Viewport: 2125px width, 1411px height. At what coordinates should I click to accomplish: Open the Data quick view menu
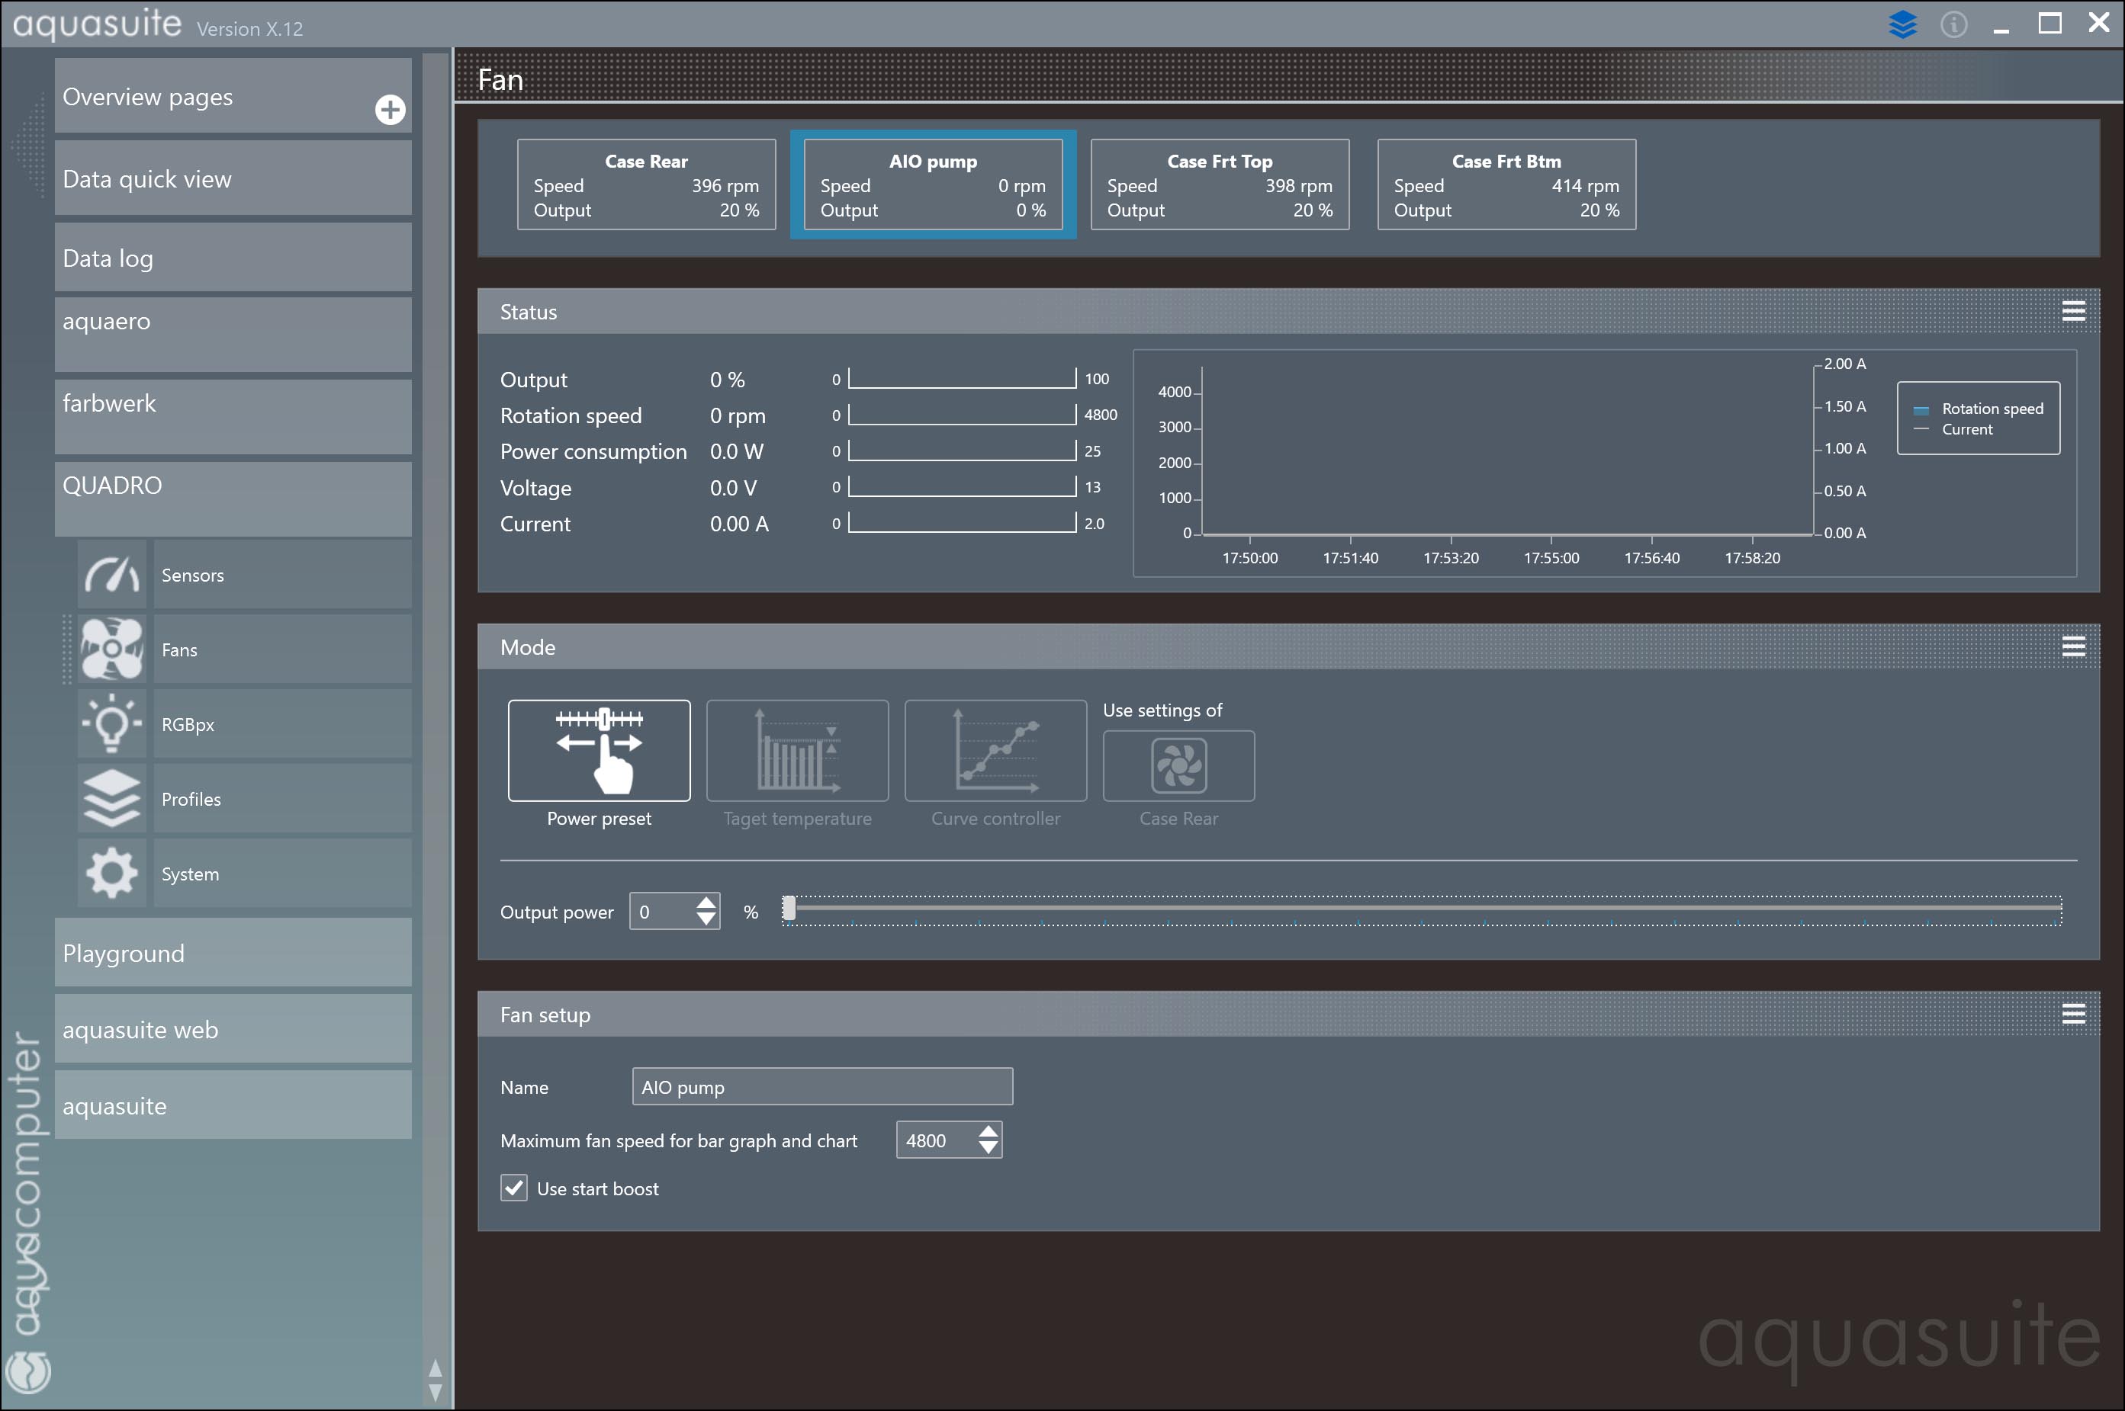tap(233, 178)
